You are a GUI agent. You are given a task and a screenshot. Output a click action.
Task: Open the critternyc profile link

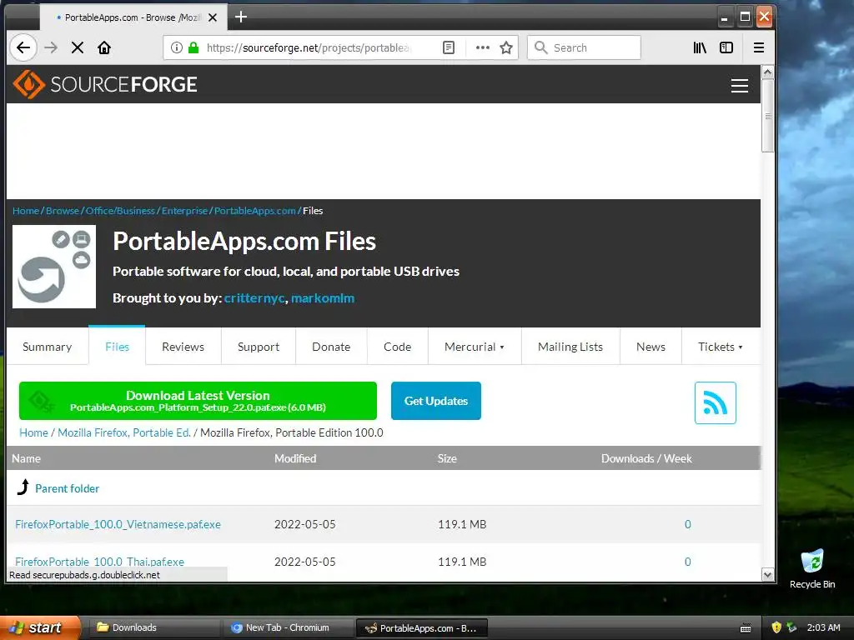pos(254,298)
